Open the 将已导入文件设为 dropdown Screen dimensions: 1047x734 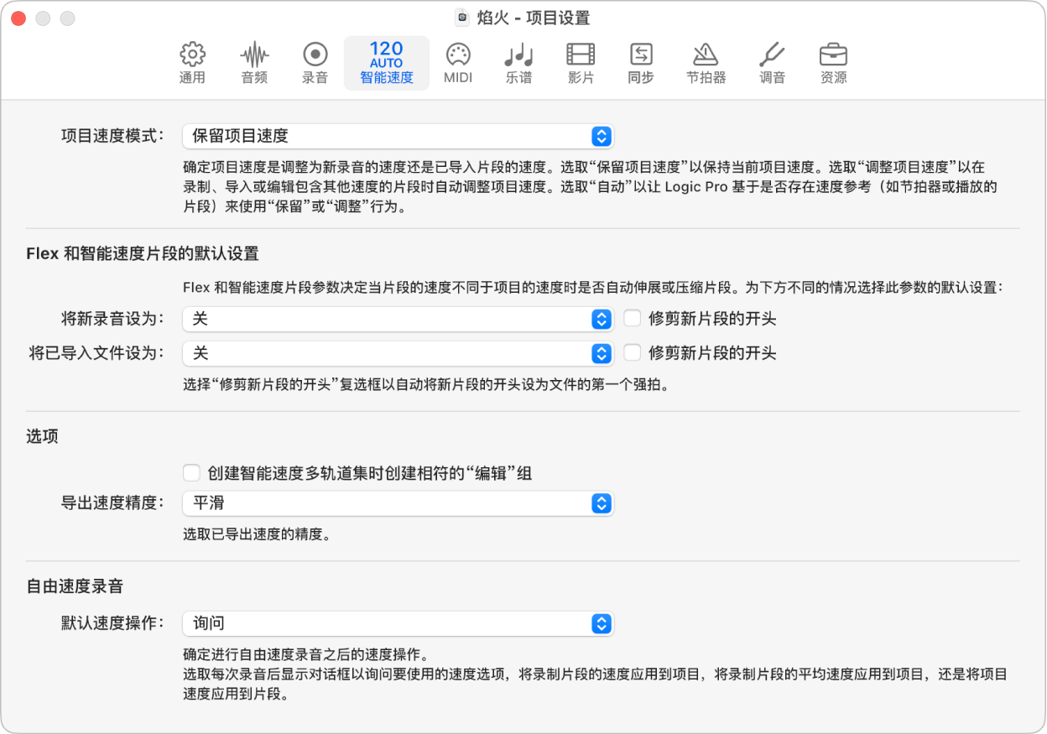coord(398,353)
